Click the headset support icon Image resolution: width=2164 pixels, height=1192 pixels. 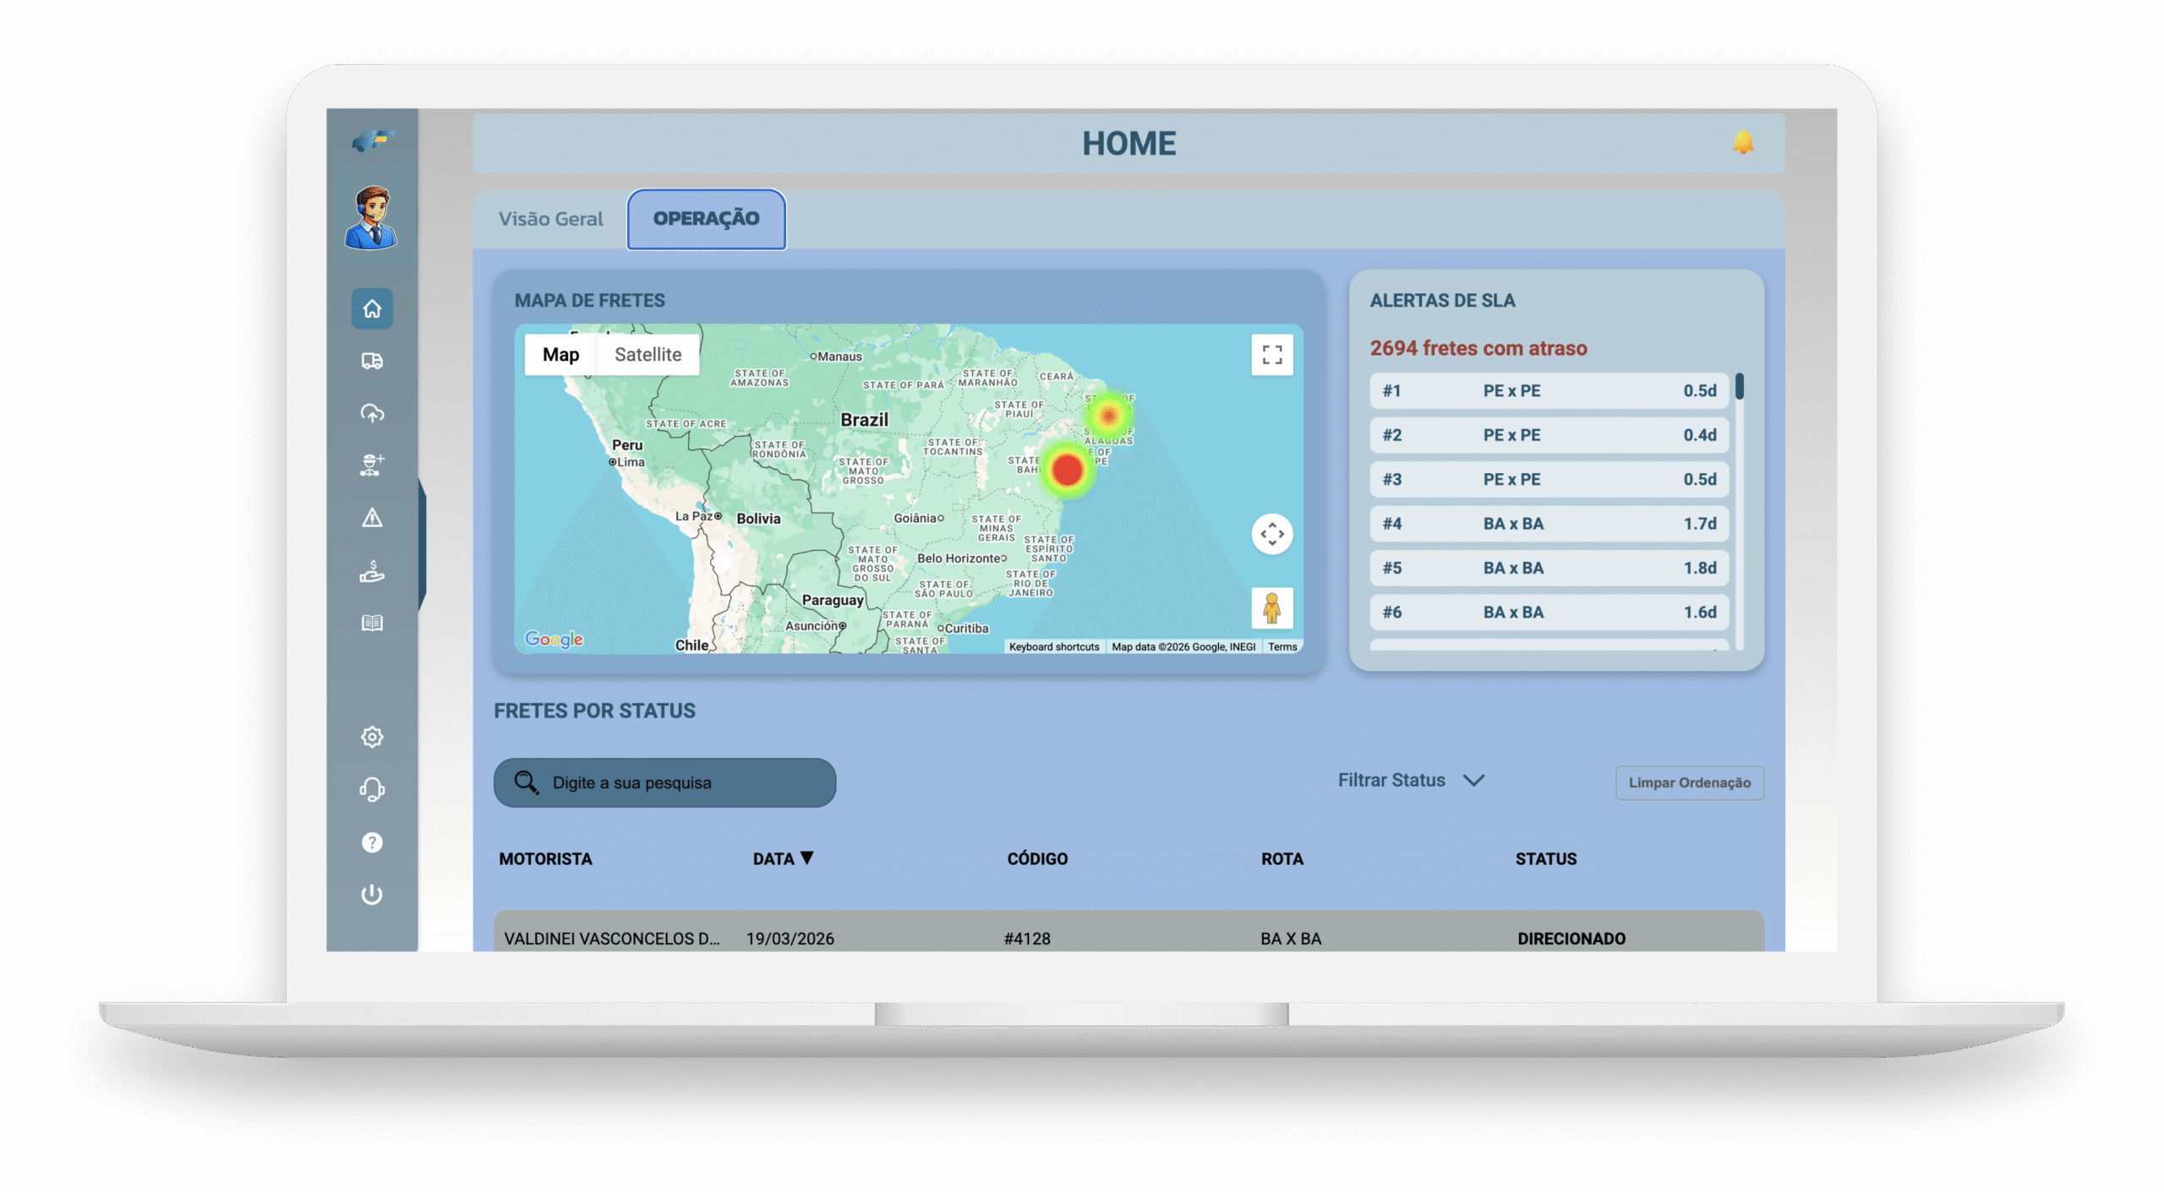coord(372,789)
